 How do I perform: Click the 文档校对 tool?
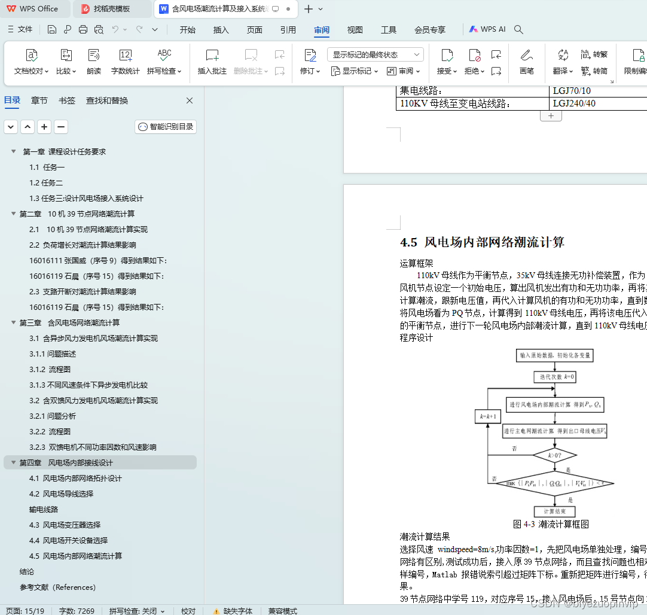pyautogui.click(x=31, y=62)
